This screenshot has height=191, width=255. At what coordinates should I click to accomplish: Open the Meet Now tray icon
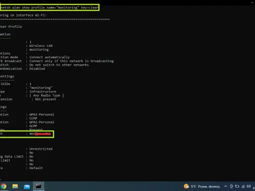coord(232,187)
